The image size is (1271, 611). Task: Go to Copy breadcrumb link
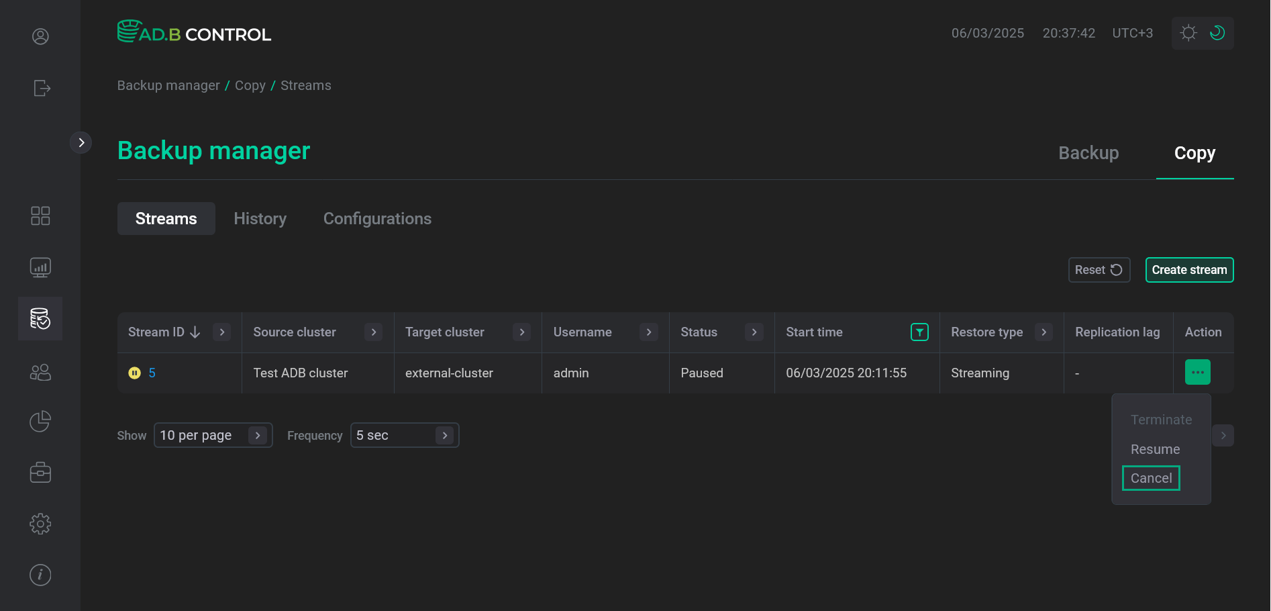(250, 85)
